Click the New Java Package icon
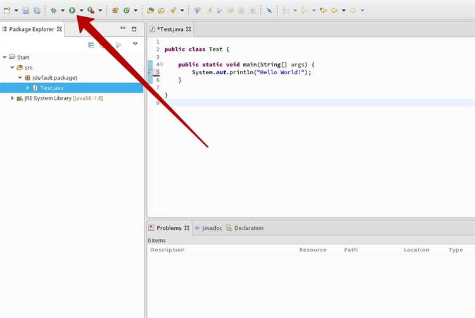The width and height of the screenshot is (475, 318). click(x=115, y=10)
